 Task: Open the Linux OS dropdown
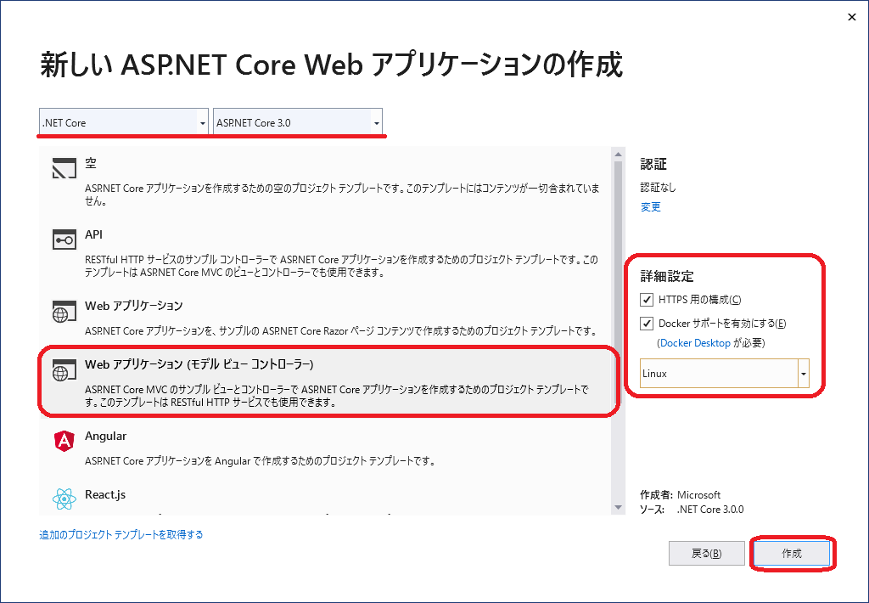(x=803, y=374)
